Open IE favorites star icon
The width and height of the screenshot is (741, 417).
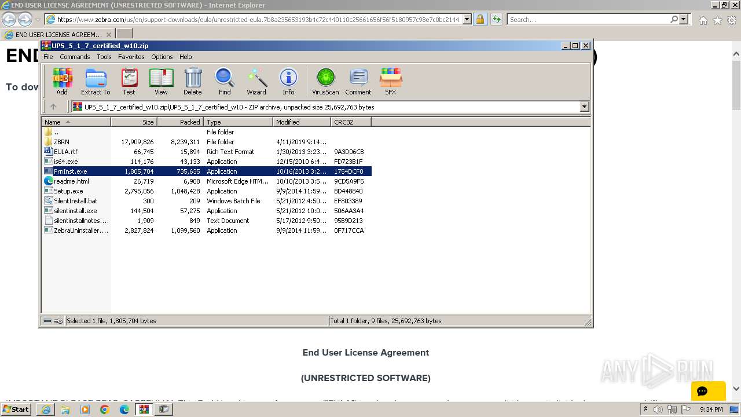click(x=717, y=20)
